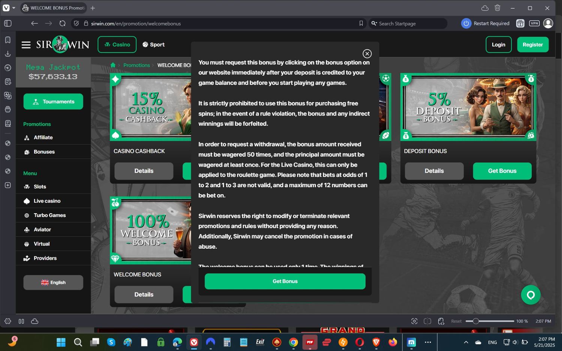Switch to the Casino tab
Viewport: 562px width, 351px height.
point(117,45)
